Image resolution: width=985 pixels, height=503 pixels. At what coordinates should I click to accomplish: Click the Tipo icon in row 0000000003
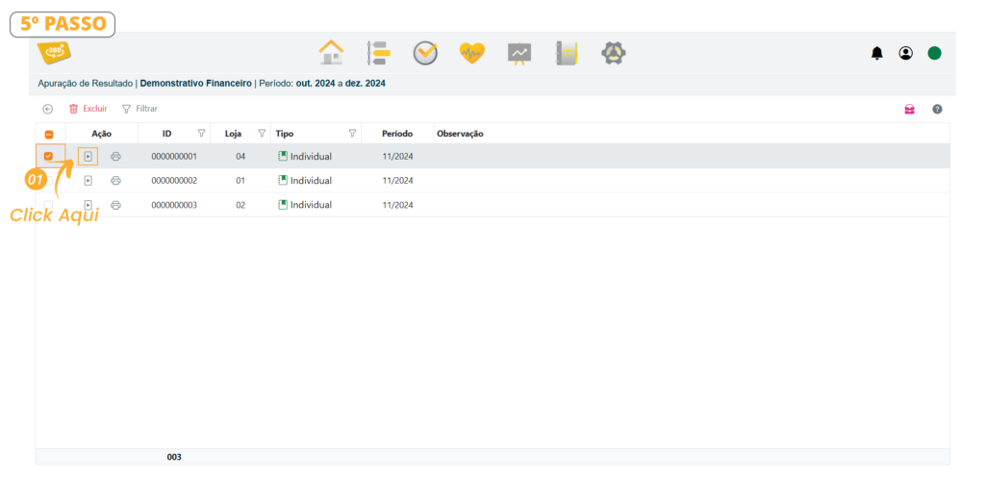click(283, 204)
